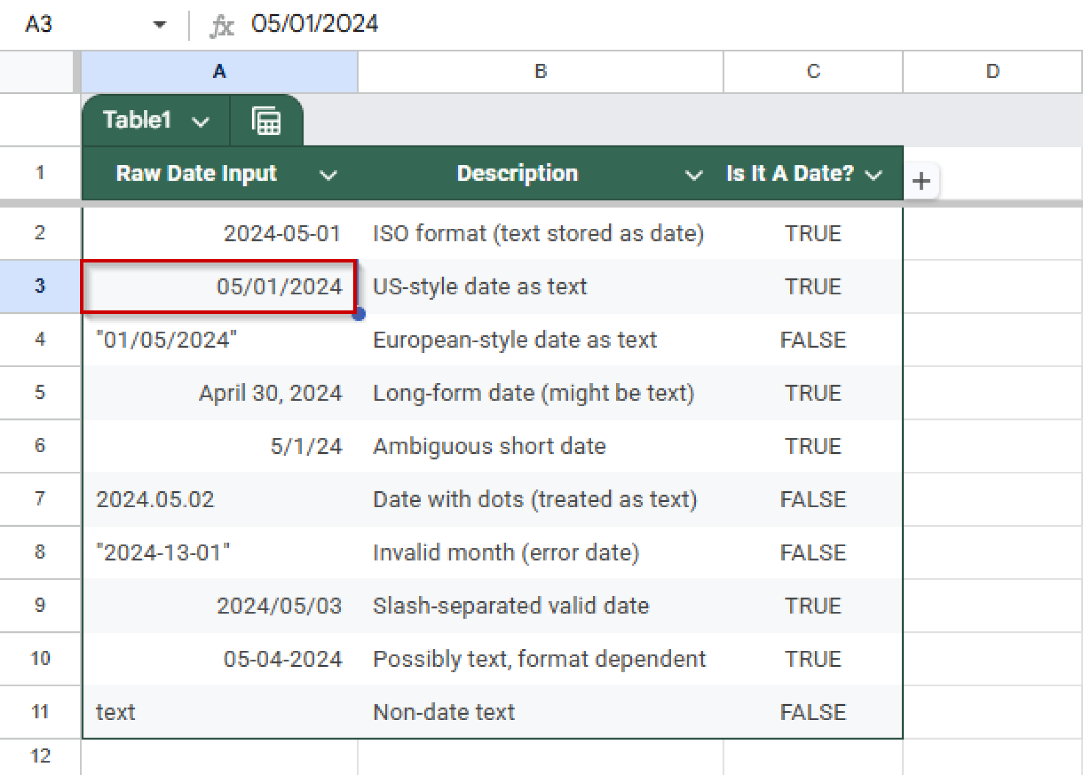Open the table view options grid icon
1083x775 pixels.
tap(266, 120)
